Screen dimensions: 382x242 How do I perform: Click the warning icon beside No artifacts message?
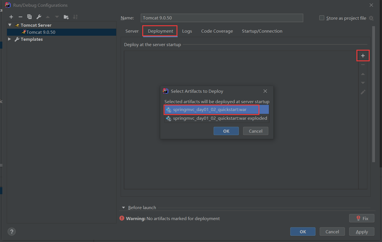coord(122,218)
